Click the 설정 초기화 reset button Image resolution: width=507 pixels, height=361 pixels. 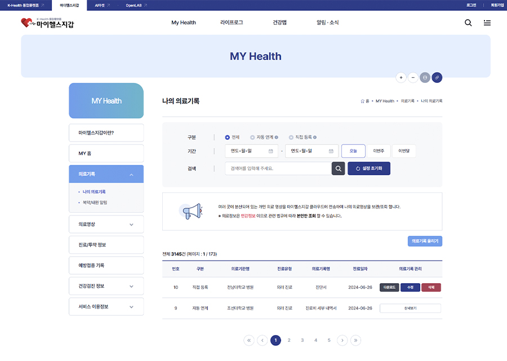click(368, 168)
